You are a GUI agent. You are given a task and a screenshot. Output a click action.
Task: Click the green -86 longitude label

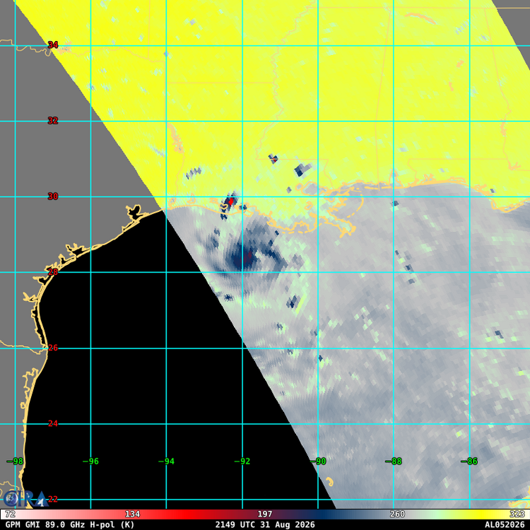pyautogui.click(x=469, y=461)
